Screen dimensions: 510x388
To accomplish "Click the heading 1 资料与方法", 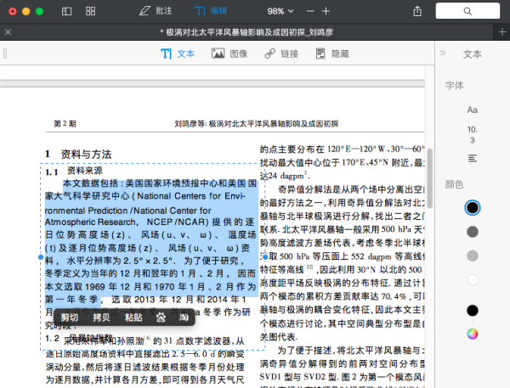I will click(x=78, y=154).
